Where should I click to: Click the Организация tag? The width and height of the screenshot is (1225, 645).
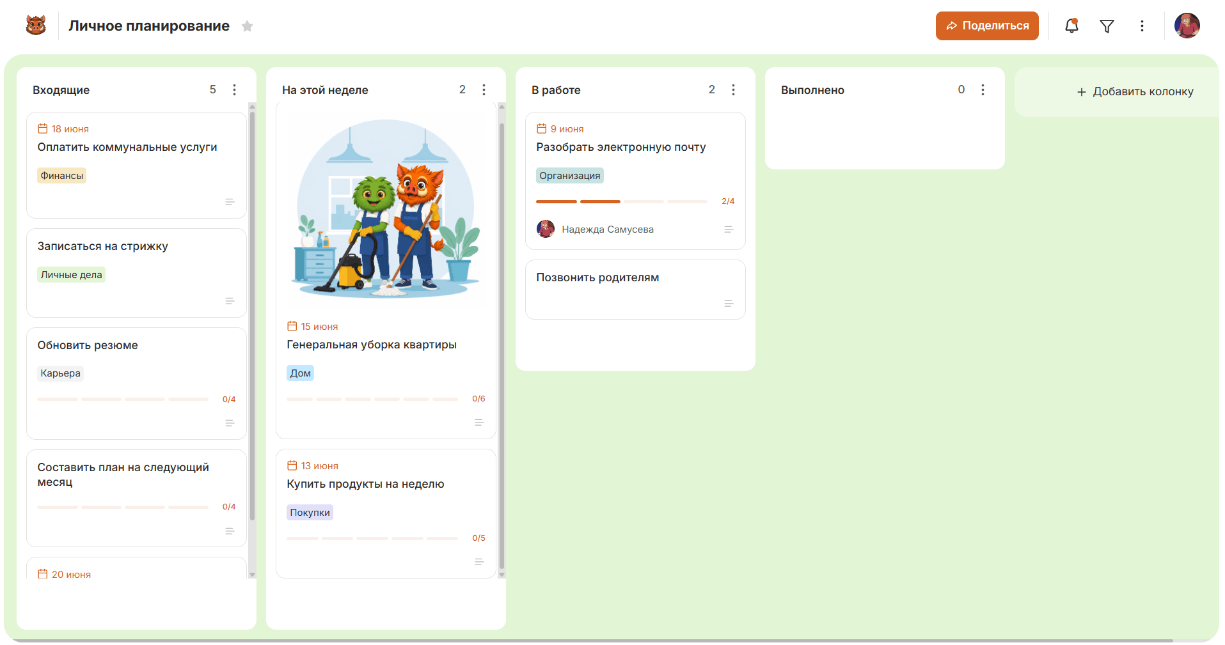(570, 176)
